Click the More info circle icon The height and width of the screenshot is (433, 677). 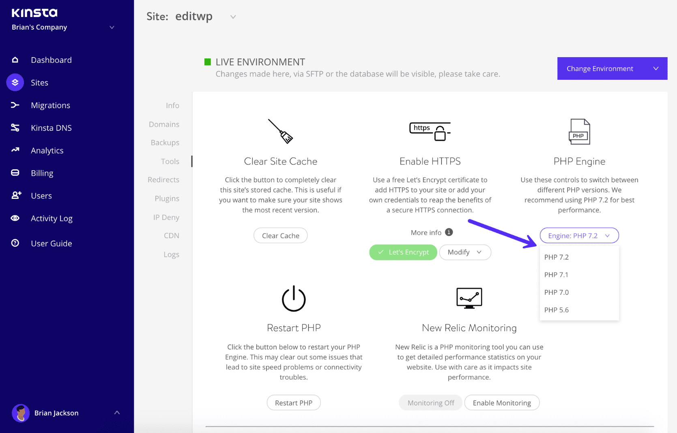pyautogui.click(x=449, y=232)
